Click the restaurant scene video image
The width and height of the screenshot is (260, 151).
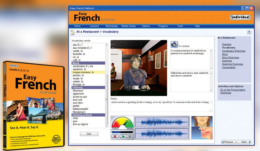[x=139, y=68]
